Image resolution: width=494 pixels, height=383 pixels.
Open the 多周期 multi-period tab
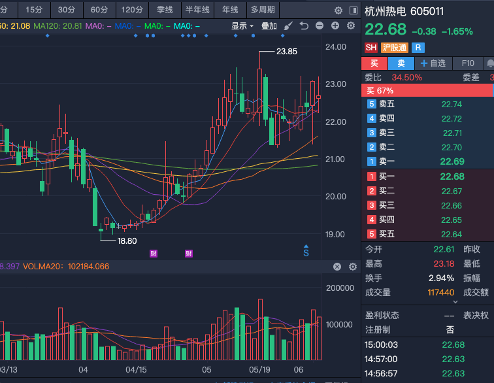(x=263, y=10)
